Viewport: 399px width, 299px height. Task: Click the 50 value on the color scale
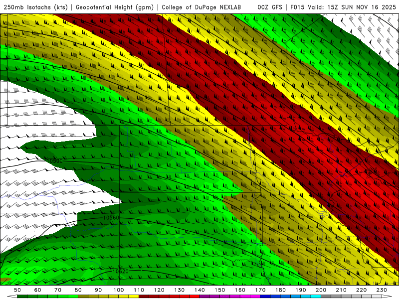pyautogui.click(x=17, y=290)
